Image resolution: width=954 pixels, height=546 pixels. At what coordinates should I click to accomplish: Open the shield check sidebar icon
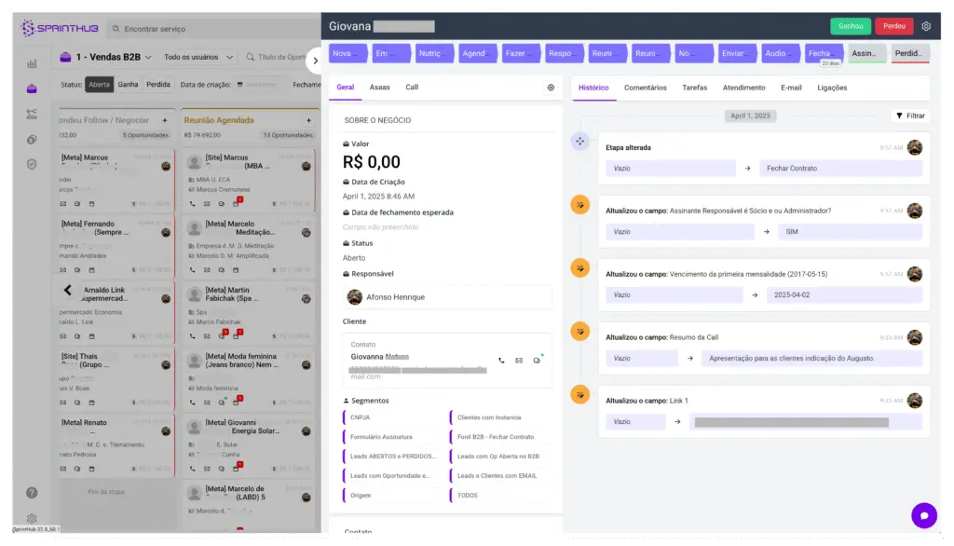pyautogui.click(x=32, y=164)
